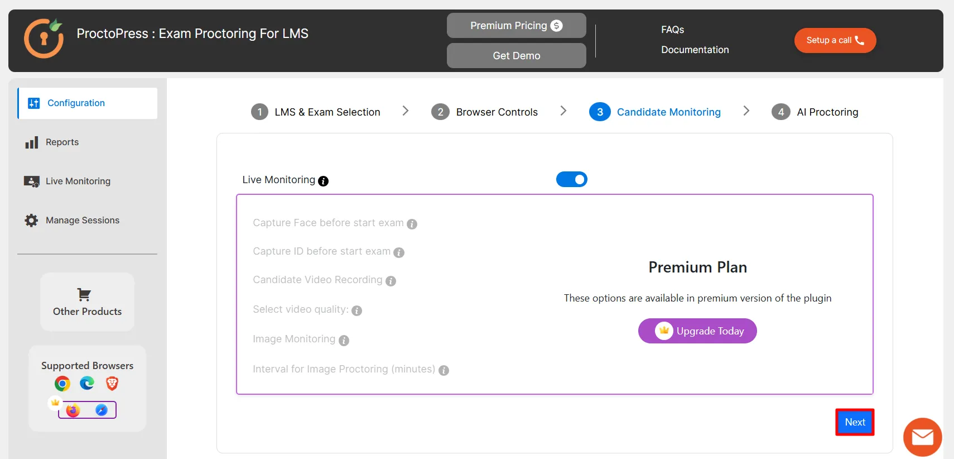Screen dimensions: 954x459
Task: Go to step 2 Browser Controls
Action: [x=485, y=112]
